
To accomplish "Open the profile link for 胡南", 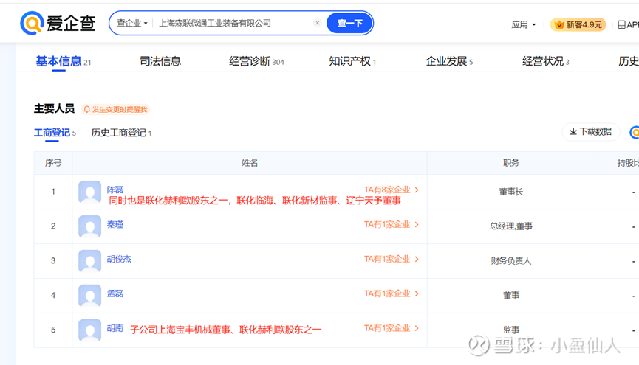I will point(115,328).
